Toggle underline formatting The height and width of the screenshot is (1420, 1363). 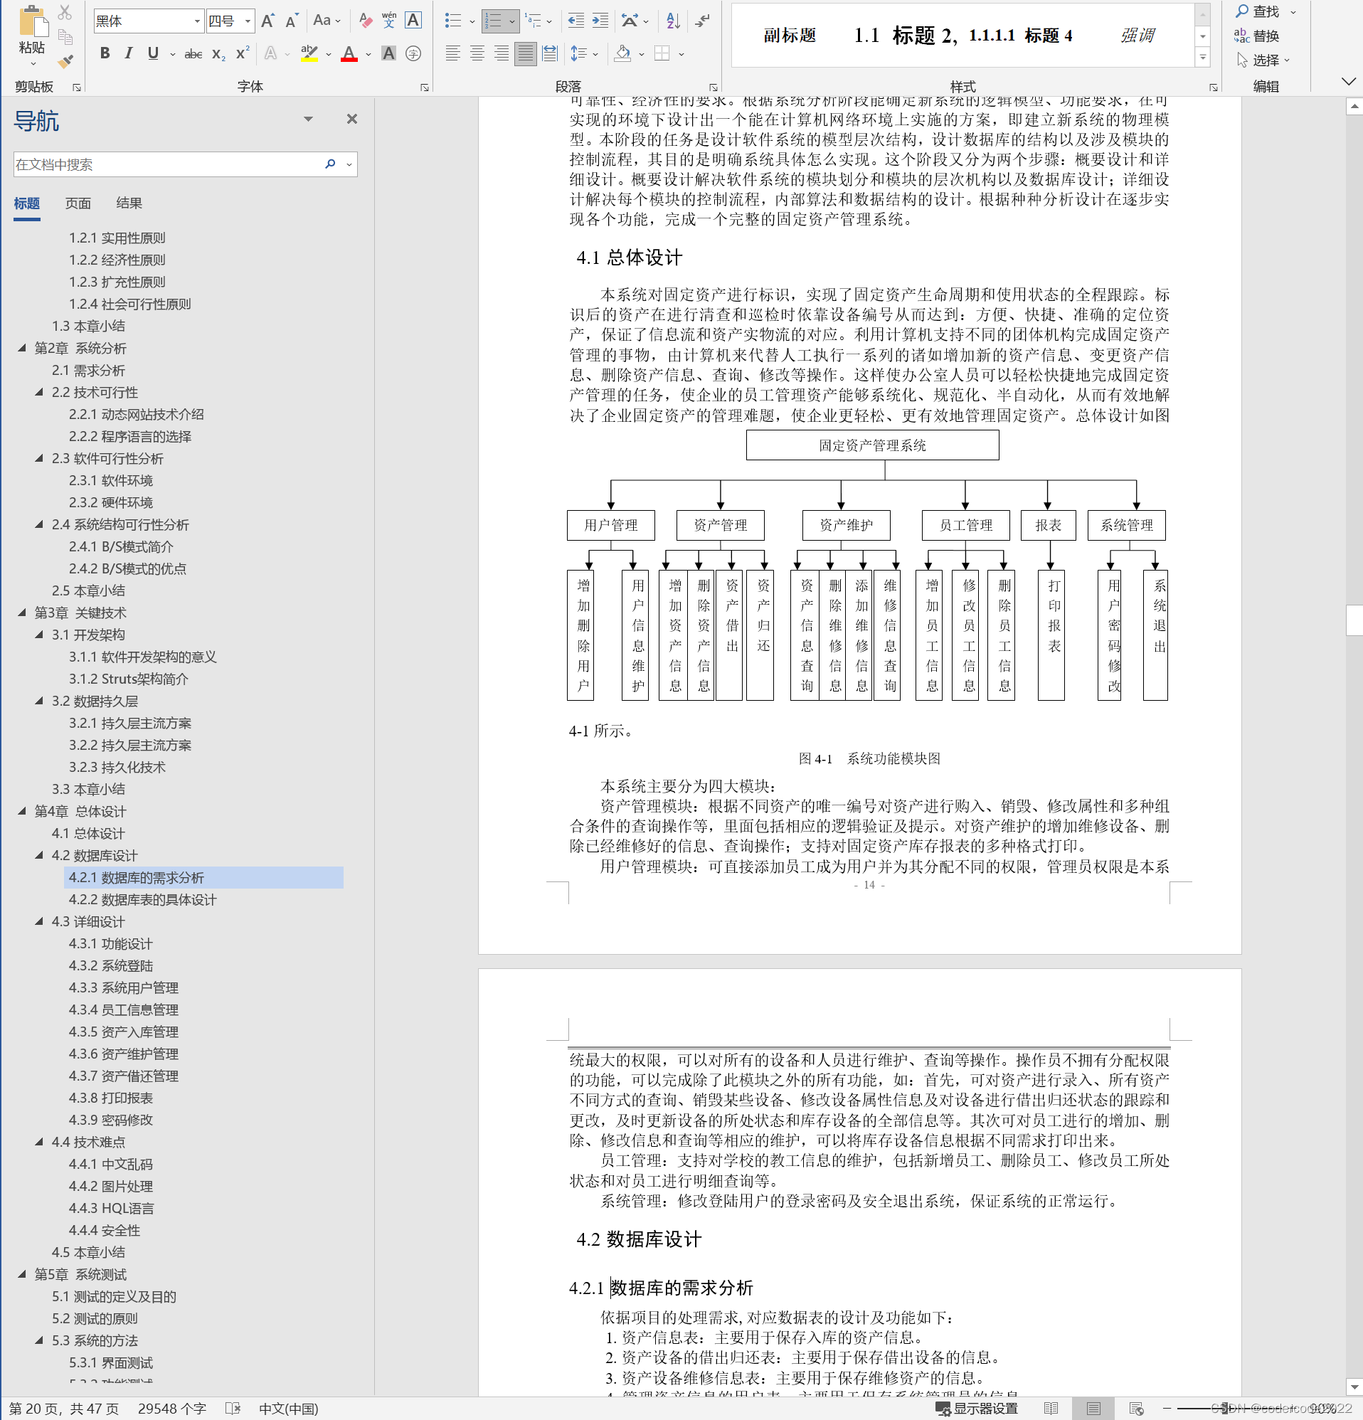pyautogui.click(x=153, y=53)
